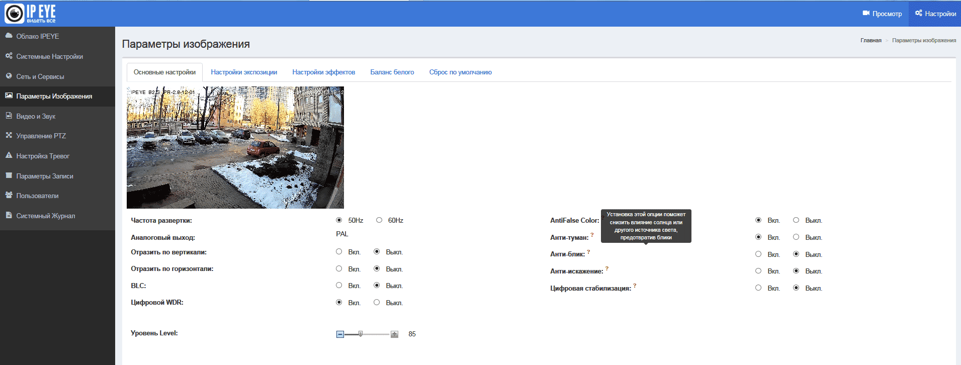Click the camera preview image
This screenshot has height=365, width=961.
coord(235,147)
